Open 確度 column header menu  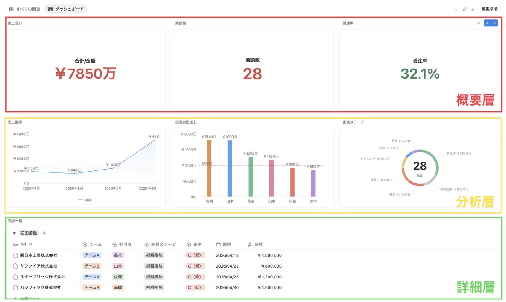click(x=194, y=244)
